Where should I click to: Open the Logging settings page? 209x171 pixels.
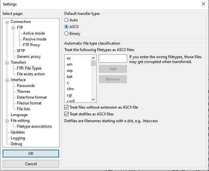[18, 138]
